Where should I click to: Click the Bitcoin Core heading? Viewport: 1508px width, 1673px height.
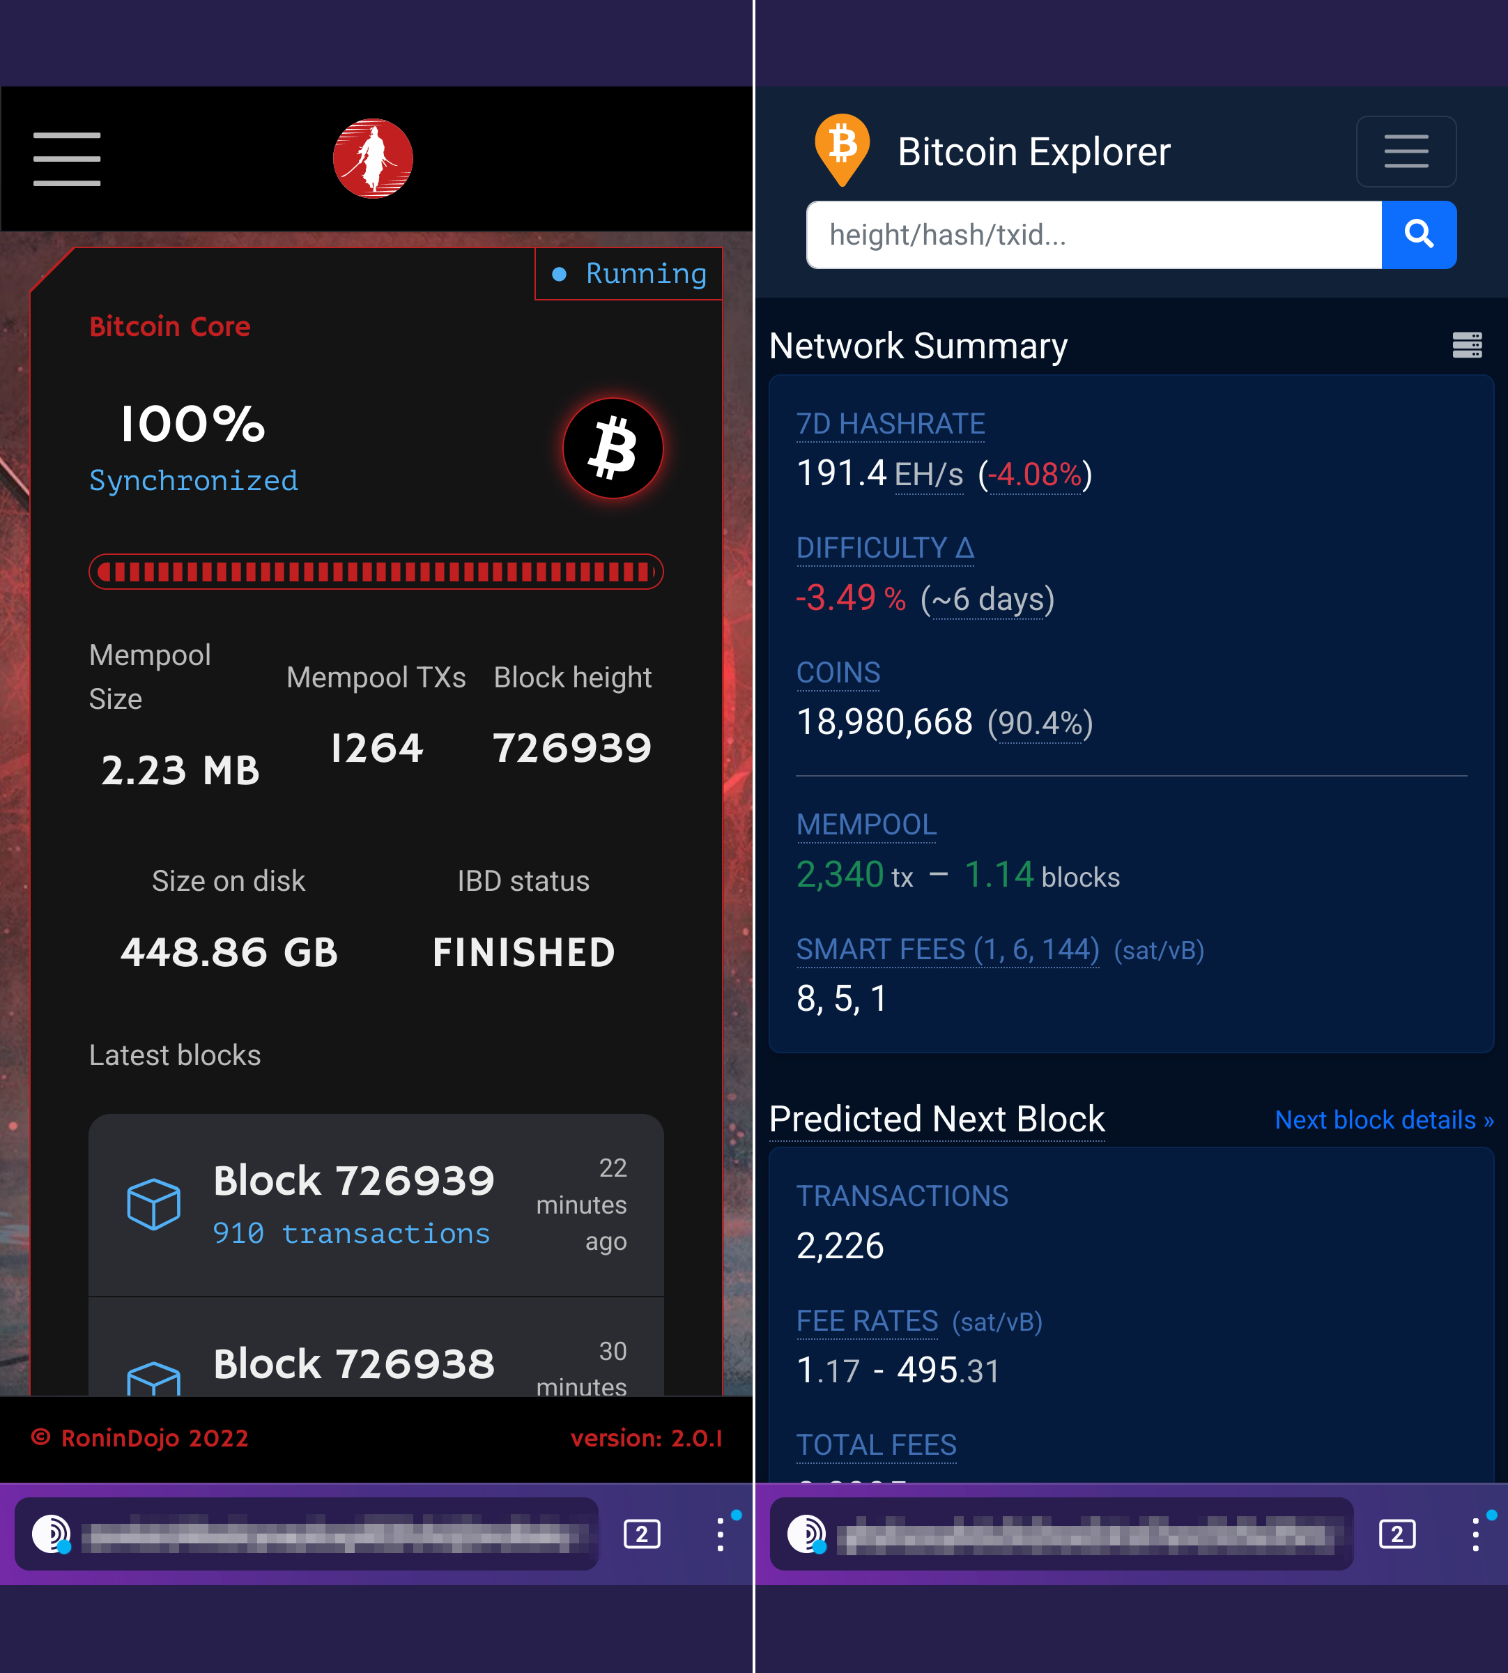coord(170,326)
